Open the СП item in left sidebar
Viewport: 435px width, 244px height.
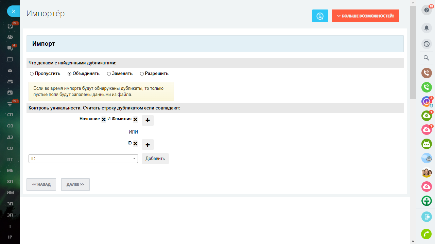pos(10,115)
